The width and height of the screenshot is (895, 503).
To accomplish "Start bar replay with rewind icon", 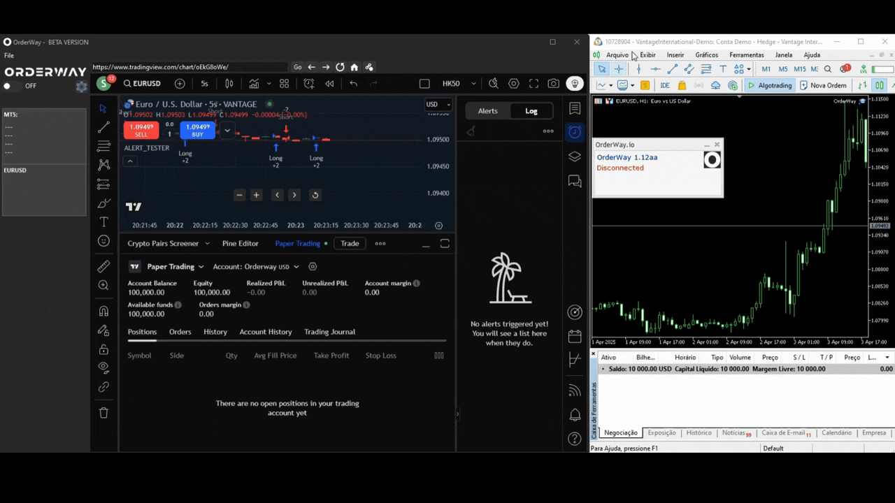I will [x=329, y=84].
